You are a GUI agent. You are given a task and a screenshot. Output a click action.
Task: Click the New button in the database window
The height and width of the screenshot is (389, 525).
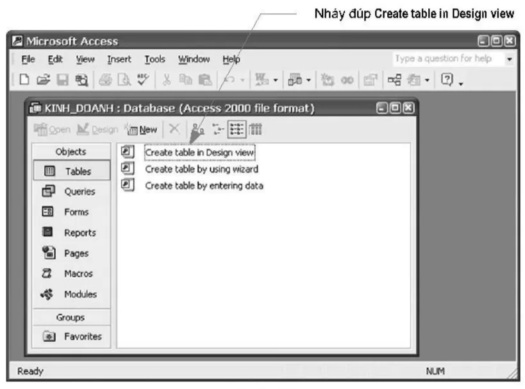tap(141, 130)
